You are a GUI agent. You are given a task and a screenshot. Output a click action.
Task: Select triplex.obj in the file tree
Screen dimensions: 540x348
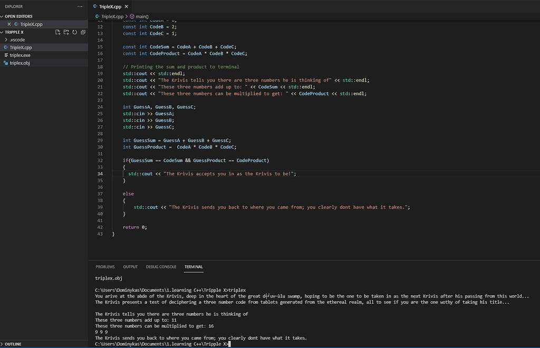point(20,63)
